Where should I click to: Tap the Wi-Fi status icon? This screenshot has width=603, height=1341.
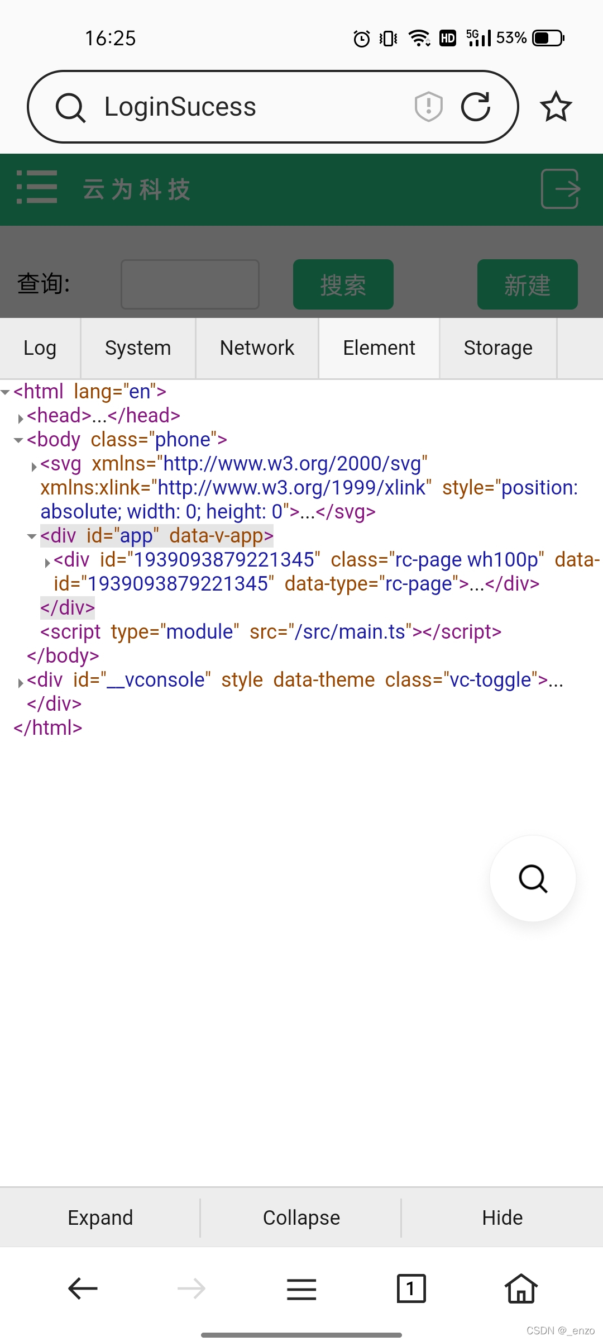pyautogui.click(x=419, y=38)
